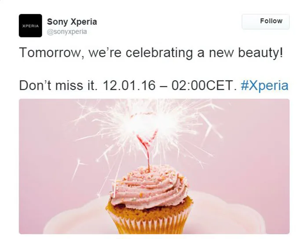308x239 pixels.
Task: Click the phrase "Don't miss it."
Action: (x=55, y=85)
